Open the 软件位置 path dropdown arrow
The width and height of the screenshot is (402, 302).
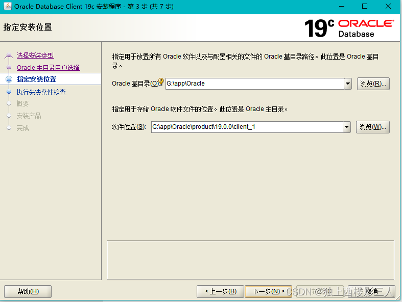(x=347, y=127)
